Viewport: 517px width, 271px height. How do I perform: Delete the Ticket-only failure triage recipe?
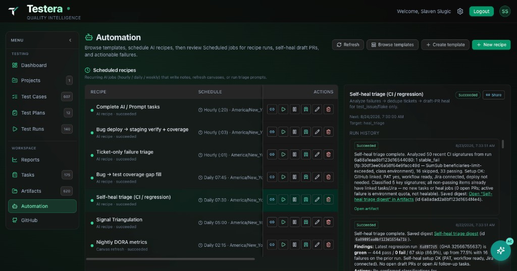pos(328,154)
